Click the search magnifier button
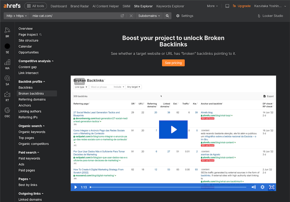 click(x=167, y=16)
